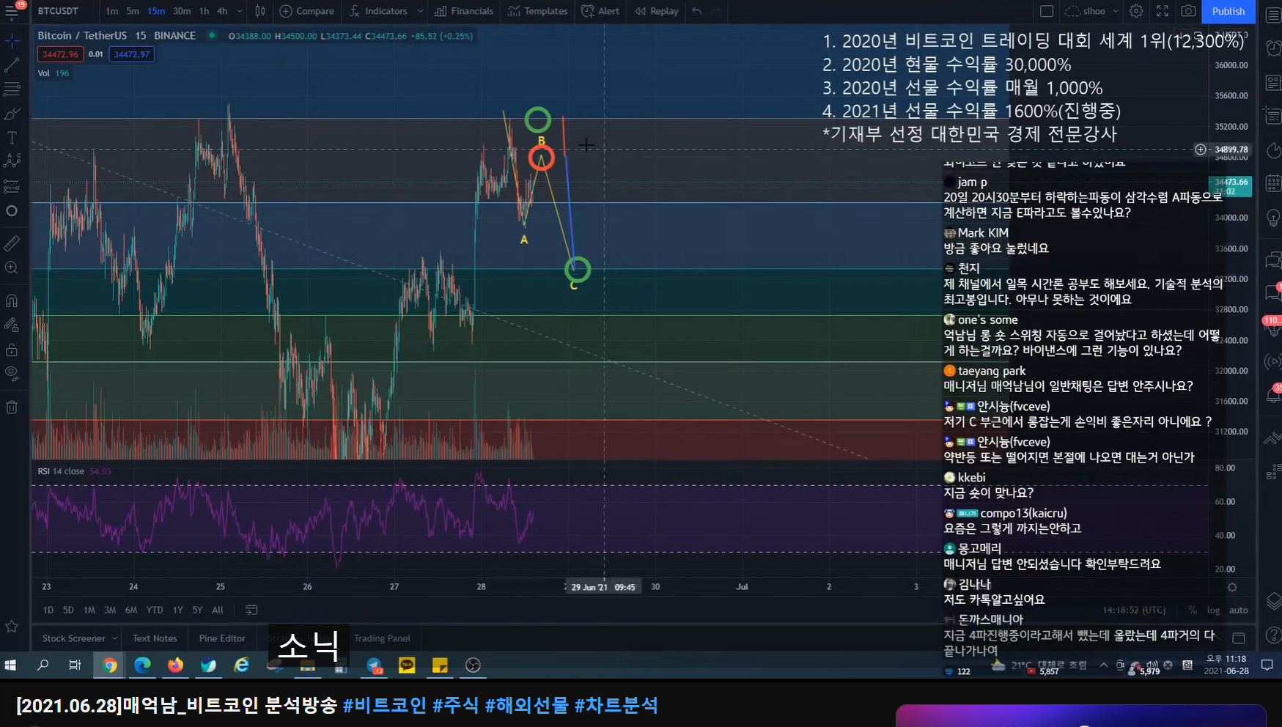Toggle lock all drawing tools
Image resolution: width=1282 pixels, height=727 pixels.
12,349
